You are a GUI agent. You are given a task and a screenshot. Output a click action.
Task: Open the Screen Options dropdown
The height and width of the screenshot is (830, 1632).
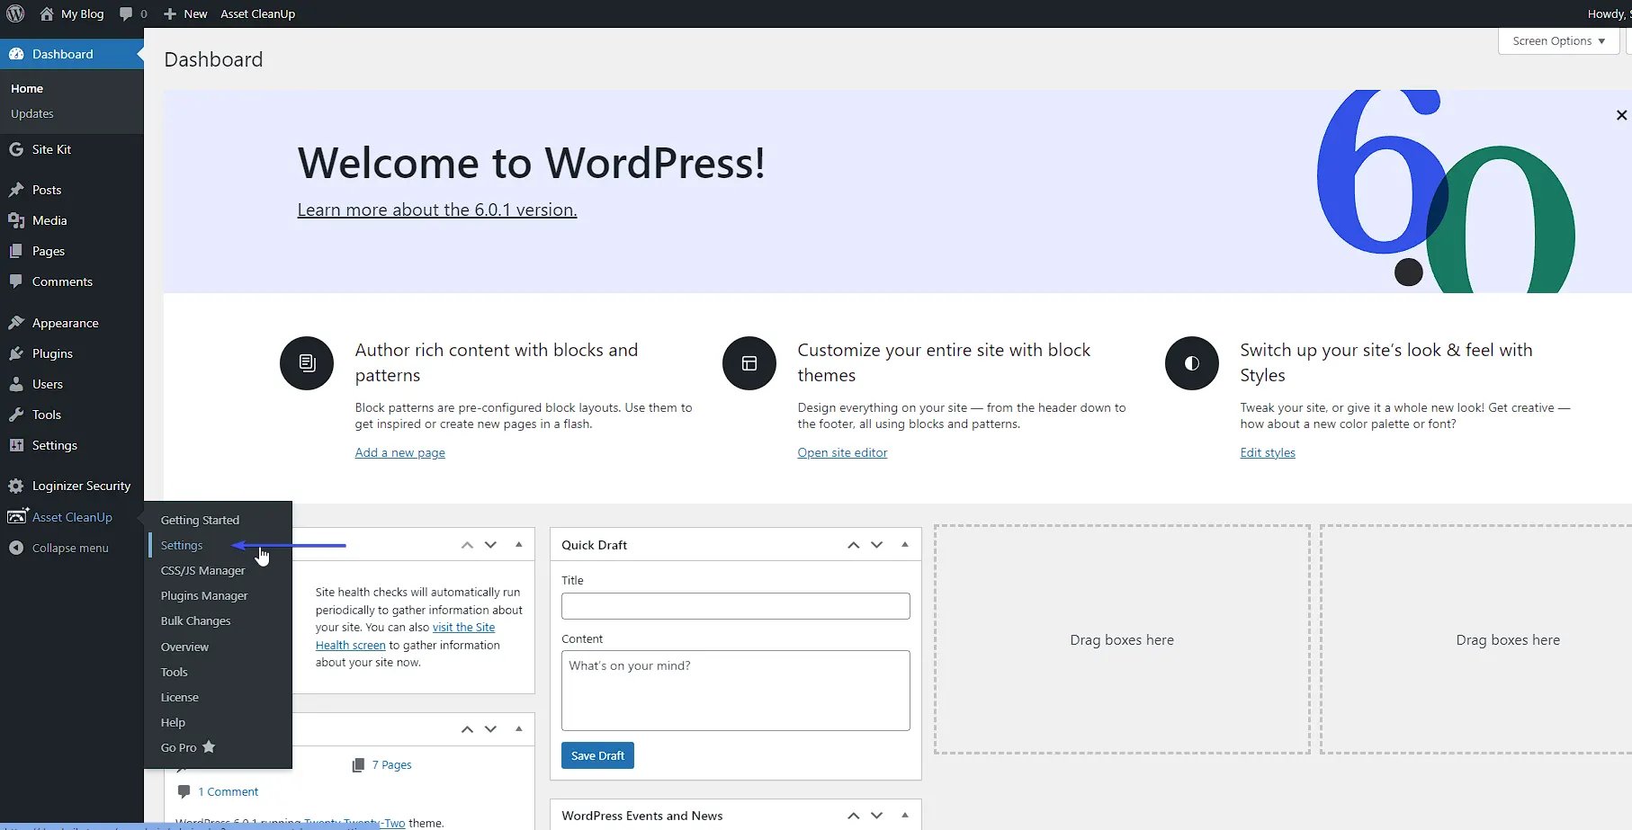coord(1559,40)
